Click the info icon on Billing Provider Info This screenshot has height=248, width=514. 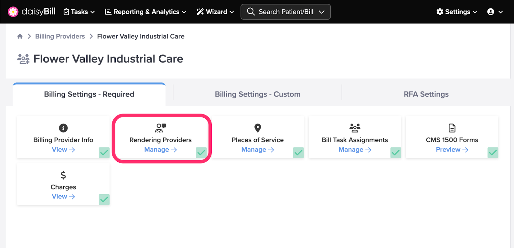(x=63, y=128)
